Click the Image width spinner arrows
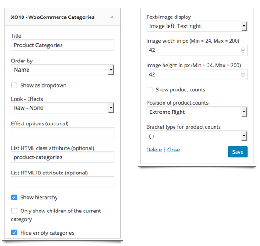This screenshot has width=260, height=246. (243, 50)
